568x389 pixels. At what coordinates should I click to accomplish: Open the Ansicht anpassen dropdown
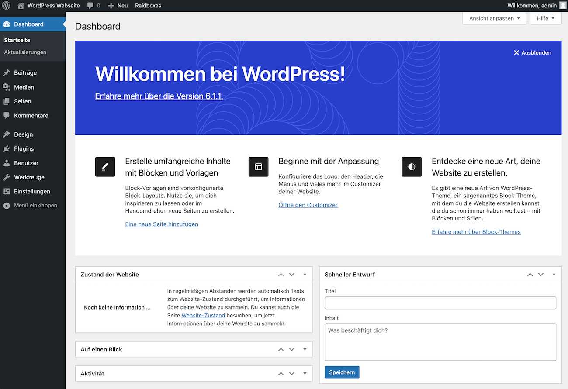pyautogui.click(x=495, y=18)
